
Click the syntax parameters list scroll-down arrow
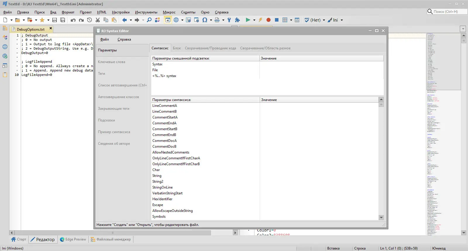(381, 217)
